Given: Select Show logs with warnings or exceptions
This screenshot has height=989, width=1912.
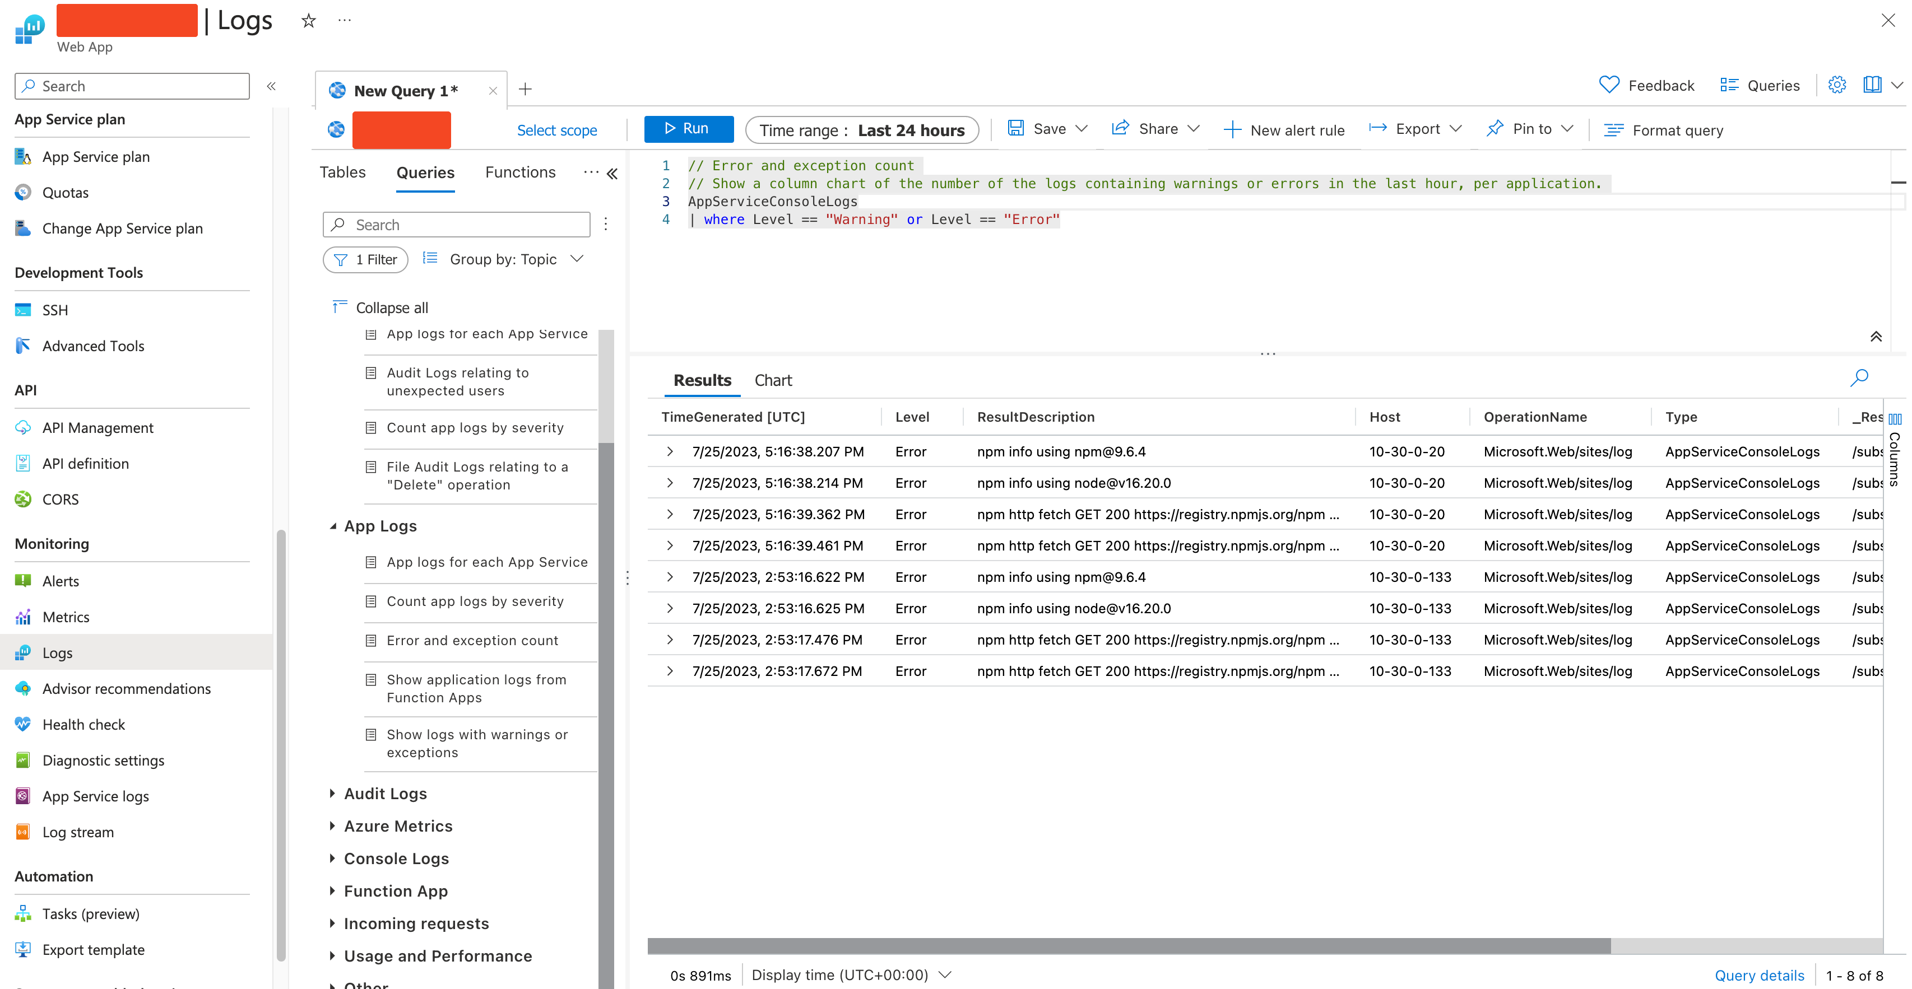Looking at the screenshot, I should pos(476,743).
